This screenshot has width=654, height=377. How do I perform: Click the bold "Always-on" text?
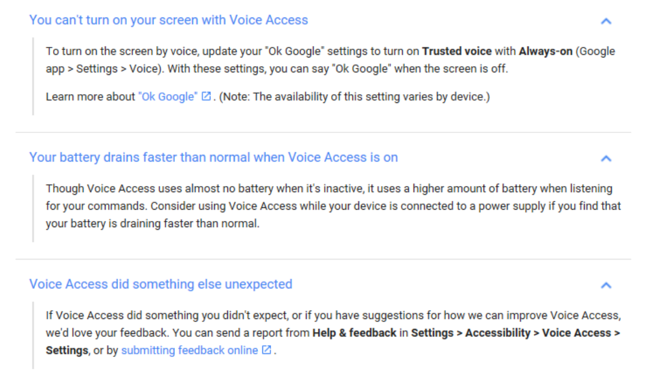point(545,51)
